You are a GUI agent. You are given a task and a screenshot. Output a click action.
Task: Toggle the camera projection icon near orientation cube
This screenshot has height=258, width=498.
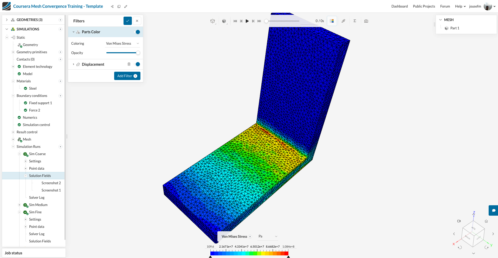(x=459, y=221)
